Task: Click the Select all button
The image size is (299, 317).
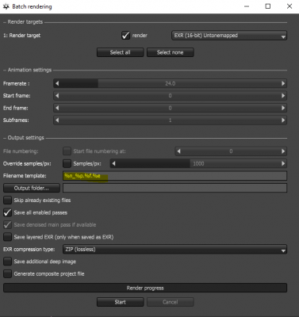Action: (x=121, y=52)
